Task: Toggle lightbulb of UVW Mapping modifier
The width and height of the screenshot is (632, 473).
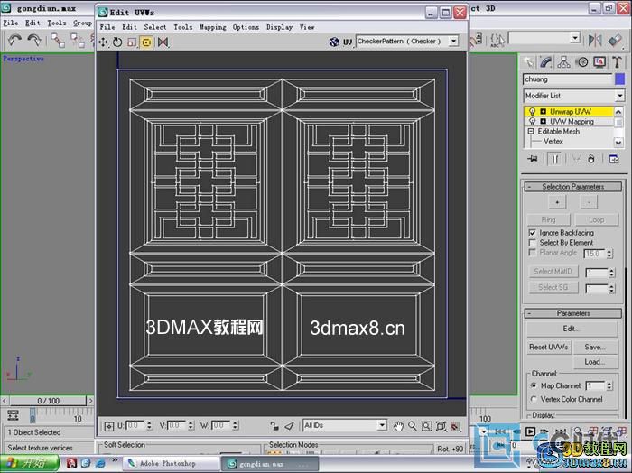Action: click(x=532, y=121)
